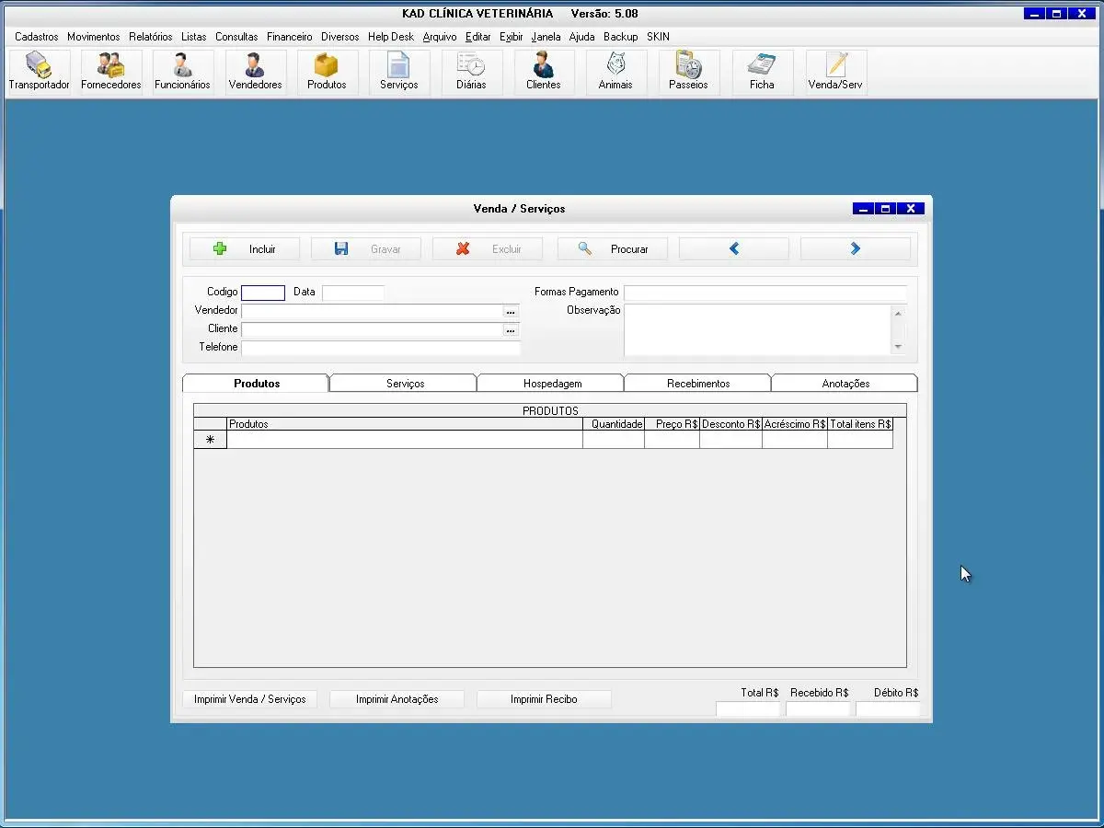The width and height of the screenshot is (1104, 828).
Task: Click the Fornecedores toolbar icon
Action: click(x=111, y=72)
